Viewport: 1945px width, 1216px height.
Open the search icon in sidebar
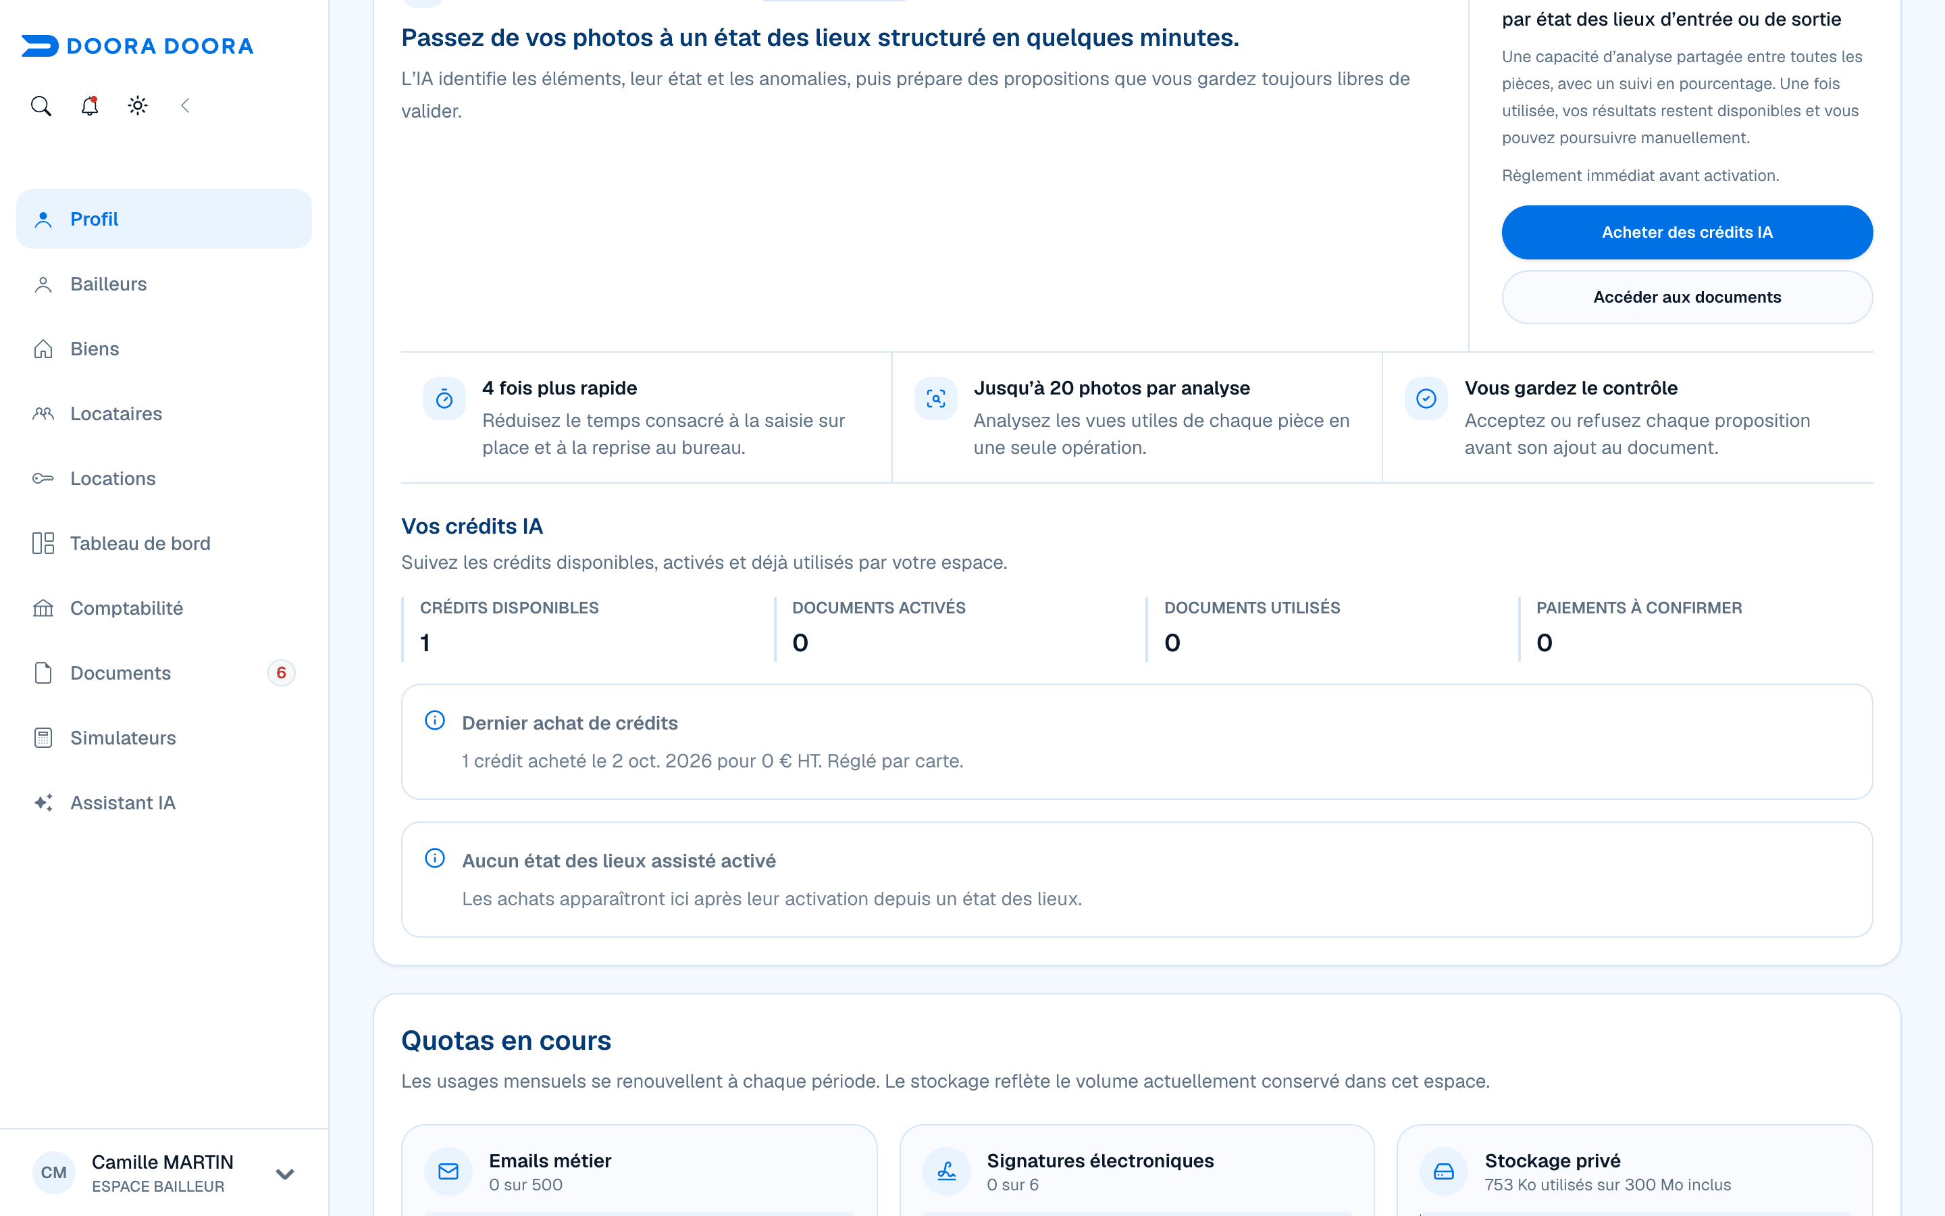point(41,106)
